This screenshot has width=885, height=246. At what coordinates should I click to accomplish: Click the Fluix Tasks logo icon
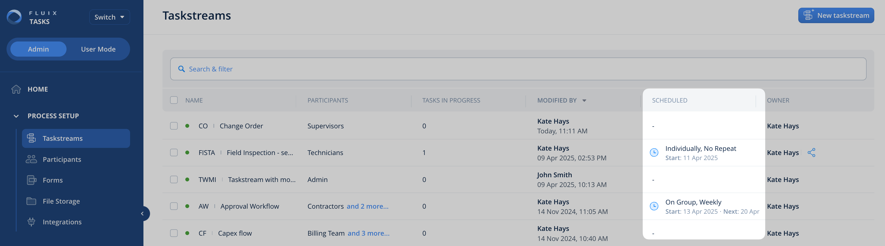click(15, 17)
